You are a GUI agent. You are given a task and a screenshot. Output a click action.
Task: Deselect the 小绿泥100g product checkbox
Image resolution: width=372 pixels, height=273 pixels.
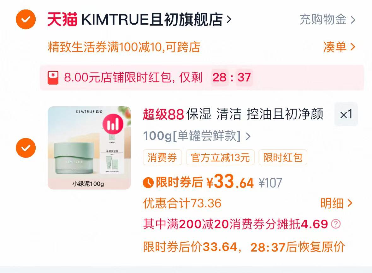26,148
